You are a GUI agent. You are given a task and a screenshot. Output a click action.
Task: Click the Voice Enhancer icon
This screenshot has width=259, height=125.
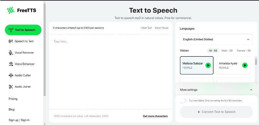(11, 64)
